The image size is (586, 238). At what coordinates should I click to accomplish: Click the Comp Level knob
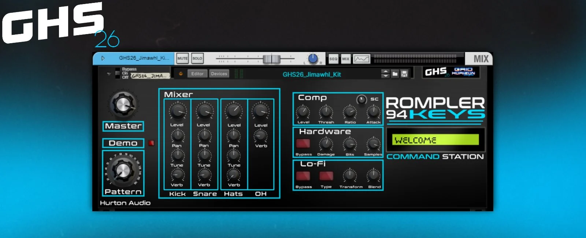tap(303, 112)
